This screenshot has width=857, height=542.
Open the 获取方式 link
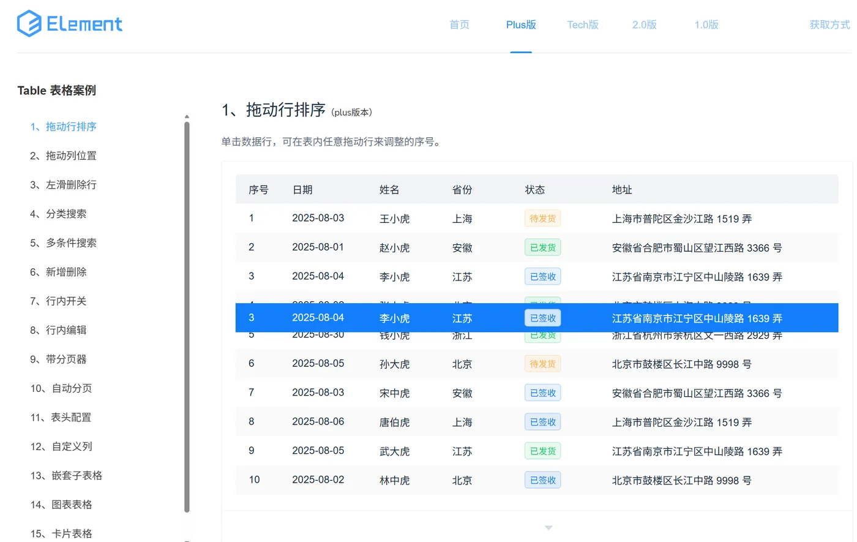829,24
